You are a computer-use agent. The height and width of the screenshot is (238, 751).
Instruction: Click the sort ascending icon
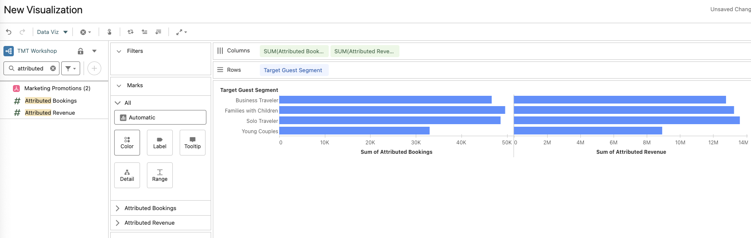click(x=144, y=32)
